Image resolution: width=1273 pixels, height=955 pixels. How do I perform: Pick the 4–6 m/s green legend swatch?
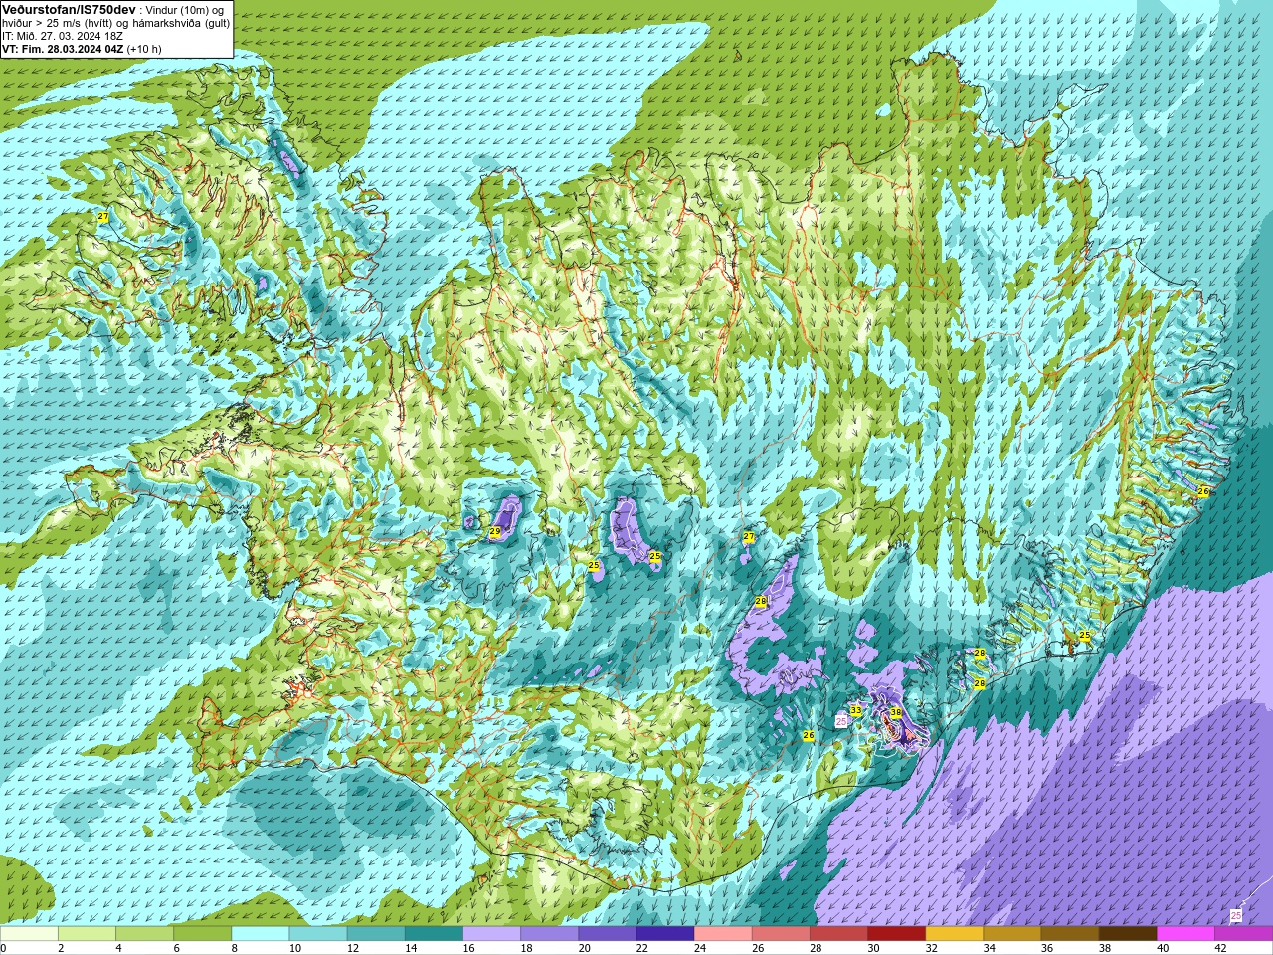point(145,934)
